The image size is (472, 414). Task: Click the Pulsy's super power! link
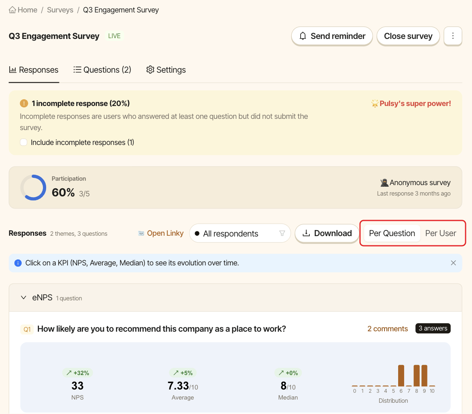(415, 104)
